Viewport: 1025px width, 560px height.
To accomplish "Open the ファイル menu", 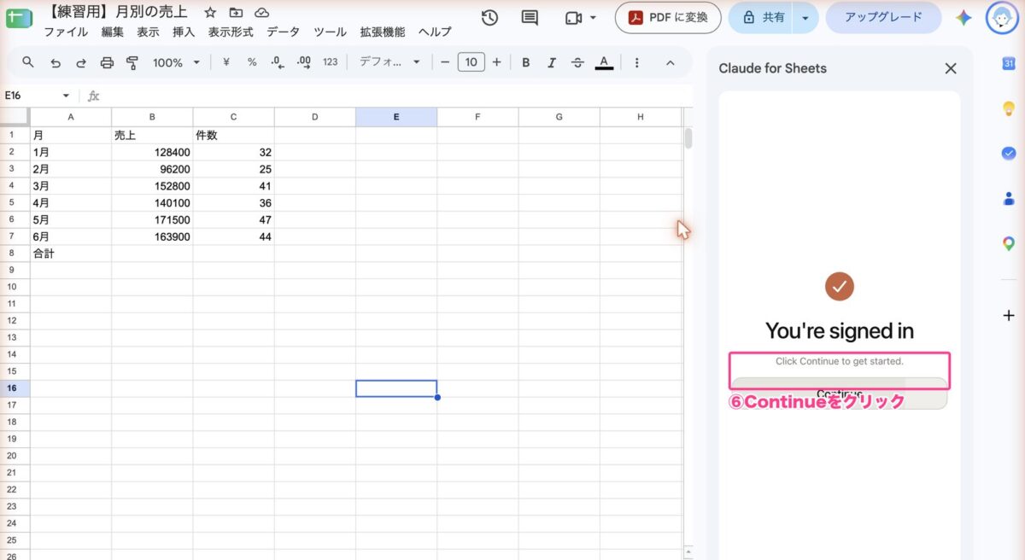I will point(66,32).
